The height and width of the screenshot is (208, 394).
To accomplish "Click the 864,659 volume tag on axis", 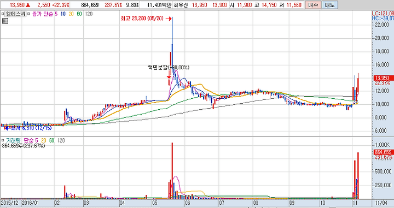I will click(x=383, y=152).
